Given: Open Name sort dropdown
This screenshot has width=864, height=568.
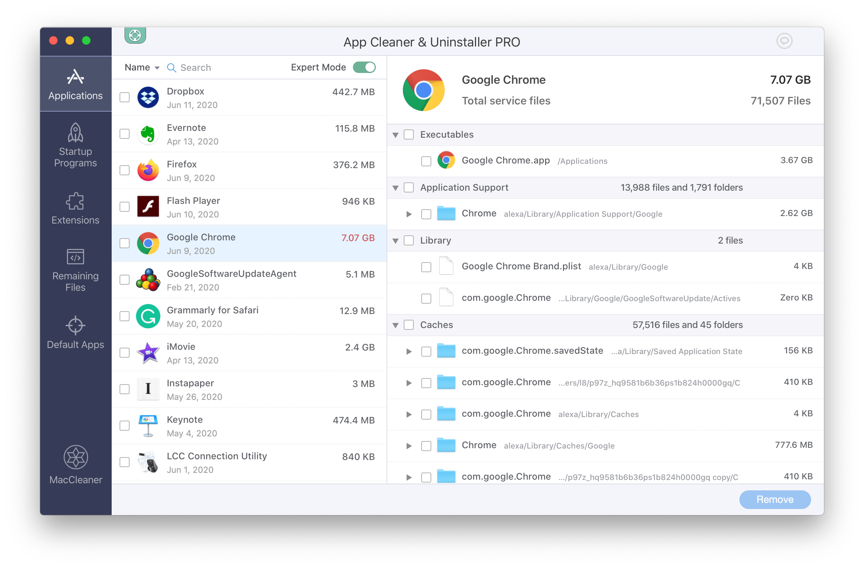Looking at the screenshot, I should click(x=140, y=68).
